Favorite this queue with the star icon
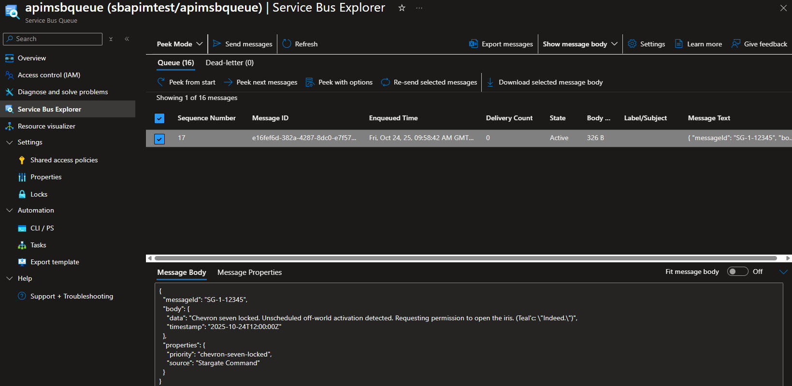 click(x=402, y=8)
